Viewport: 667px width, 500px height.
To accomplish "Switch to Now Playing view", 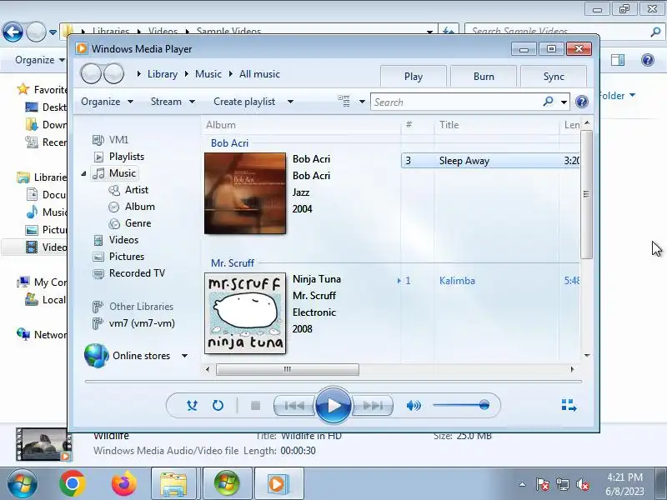I will click(x=569, y=406).
